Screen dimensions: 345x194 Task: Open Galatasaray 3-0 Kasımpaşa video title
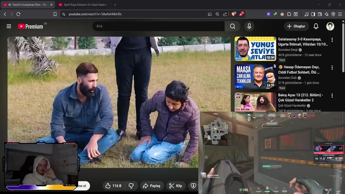[x=303, y=42]
